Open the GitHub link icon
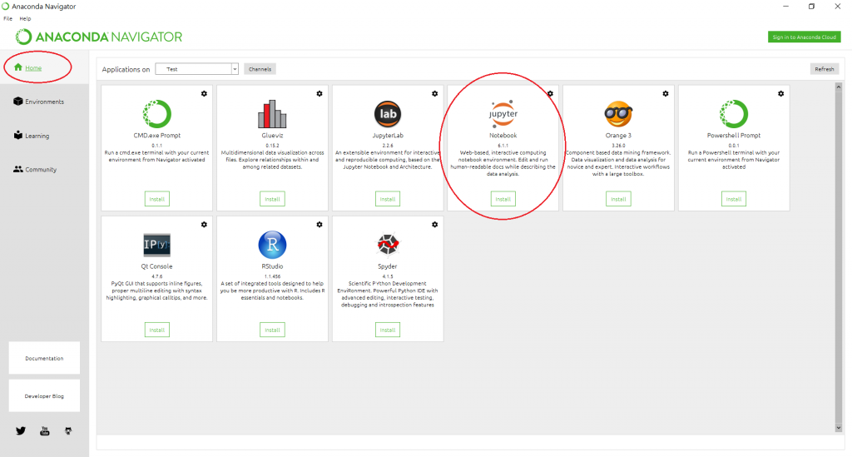Screen dimensions: 852x457 click(68, 431)
